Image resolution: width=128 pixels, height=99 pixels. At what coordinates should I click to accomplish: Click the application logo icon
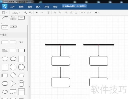click(5, 6)
